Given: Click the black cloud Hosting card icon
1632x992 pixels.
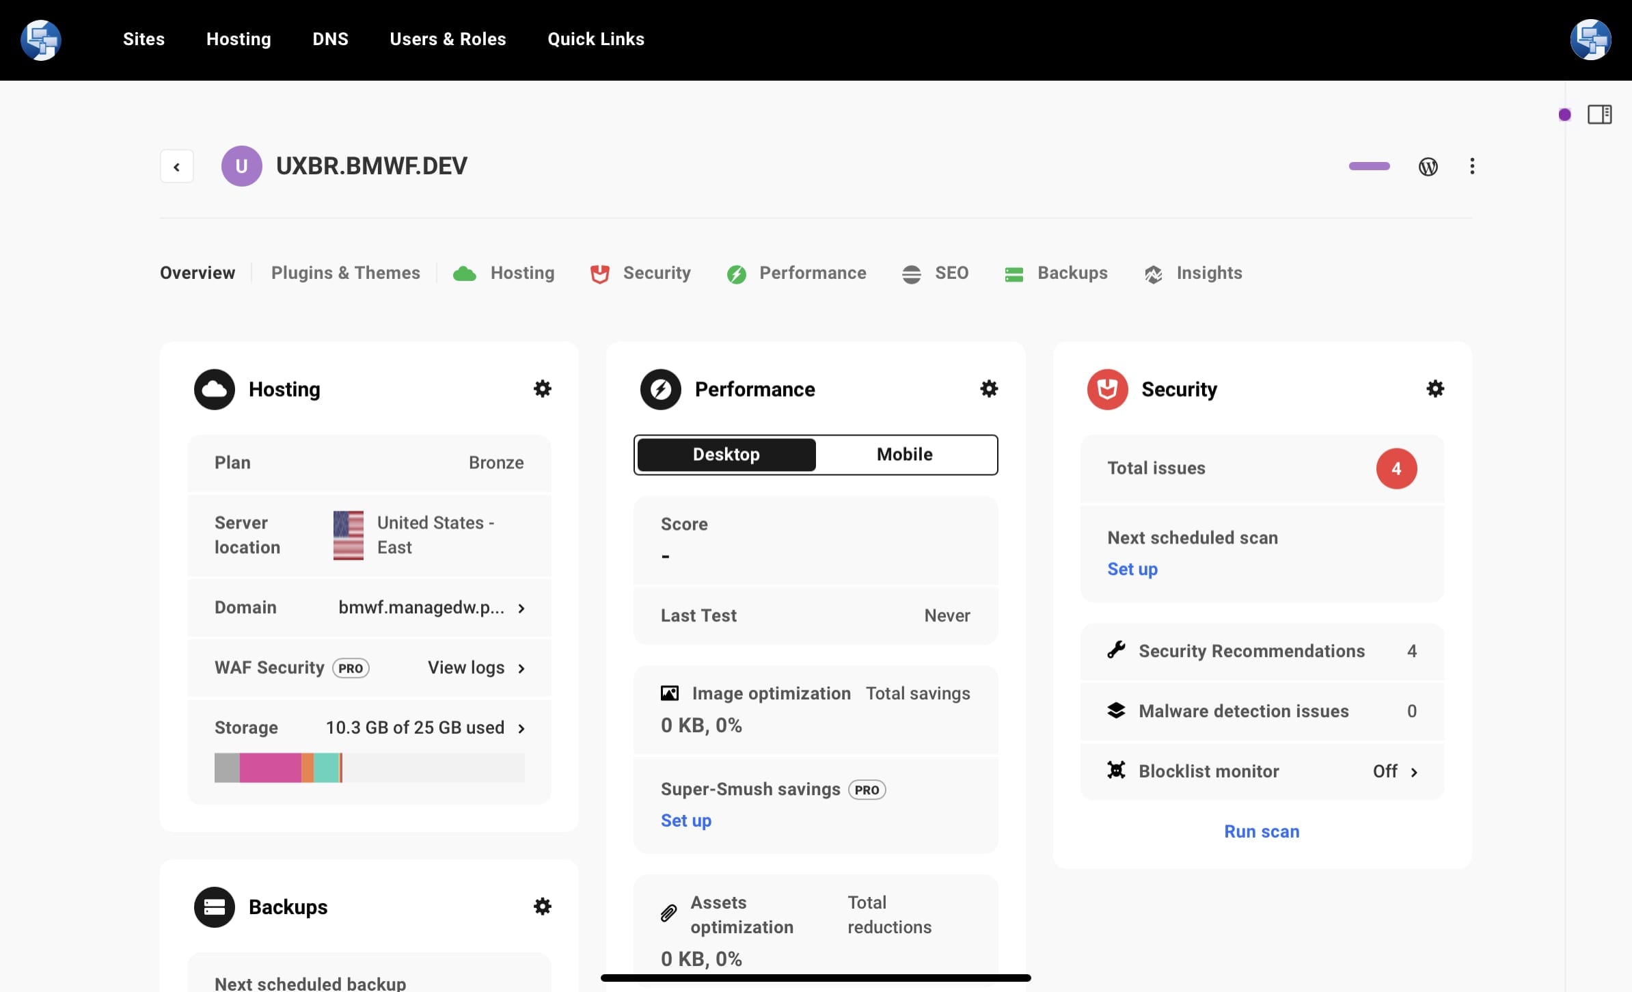Looking at the screenshot, I should 215,389.
